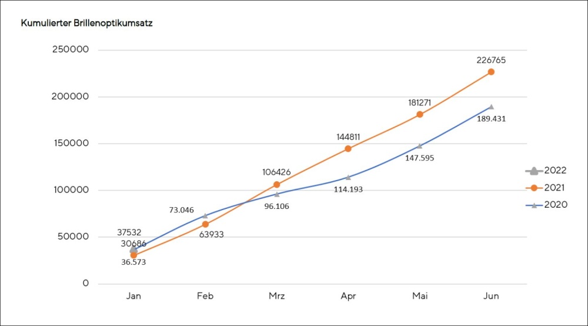Click the 2020 legend blue line marker
Viewport: 588px width, 326px height.
[x=534, y=205]
